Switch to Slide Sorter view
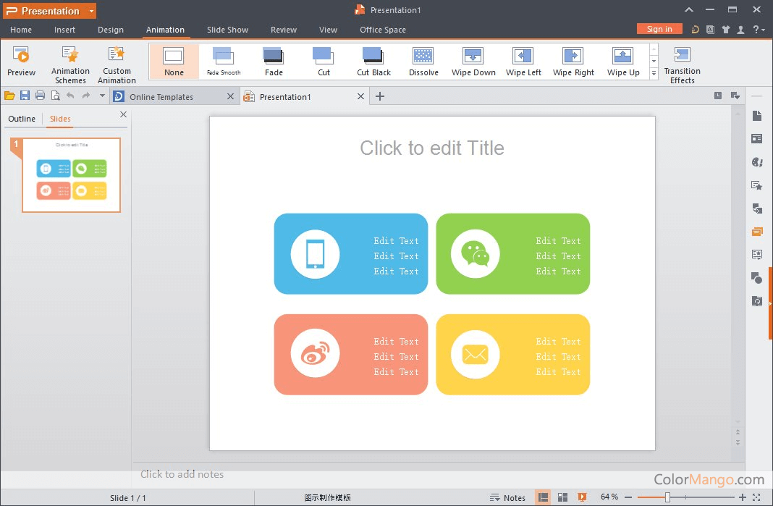The height and width of the screenshot is (506, 773). 562,497
